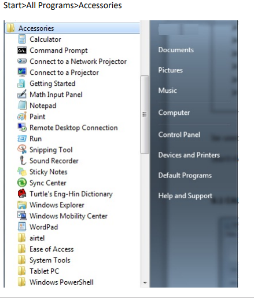Click the green Sync Center icon
This screenshot has width=254, height=298.
22,183
